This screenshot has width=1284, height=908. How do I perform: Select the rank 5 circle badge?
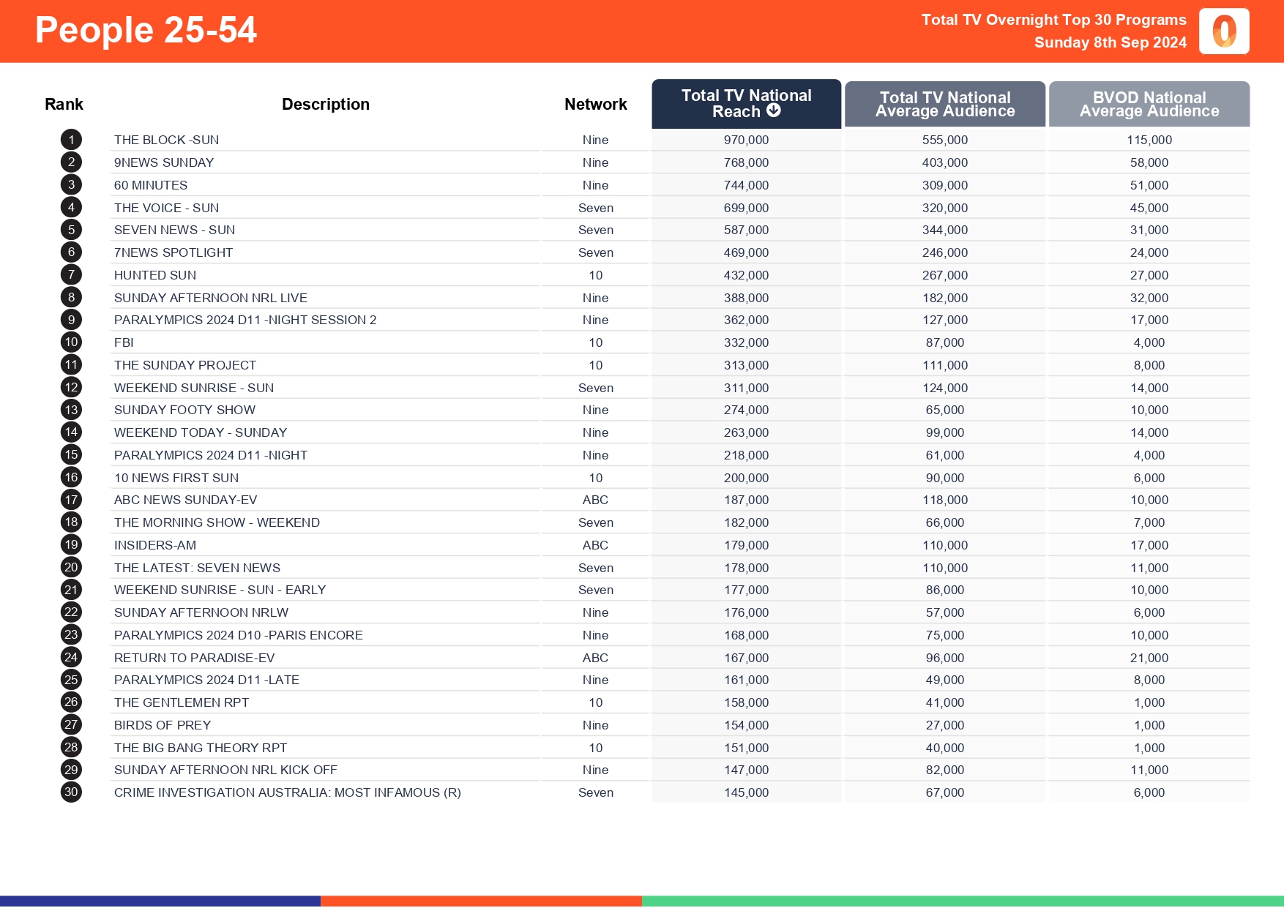71,230
